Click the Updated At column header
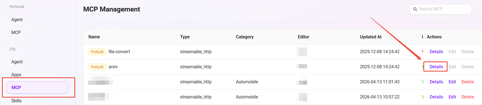482x105 pixels. click(370, 37)
